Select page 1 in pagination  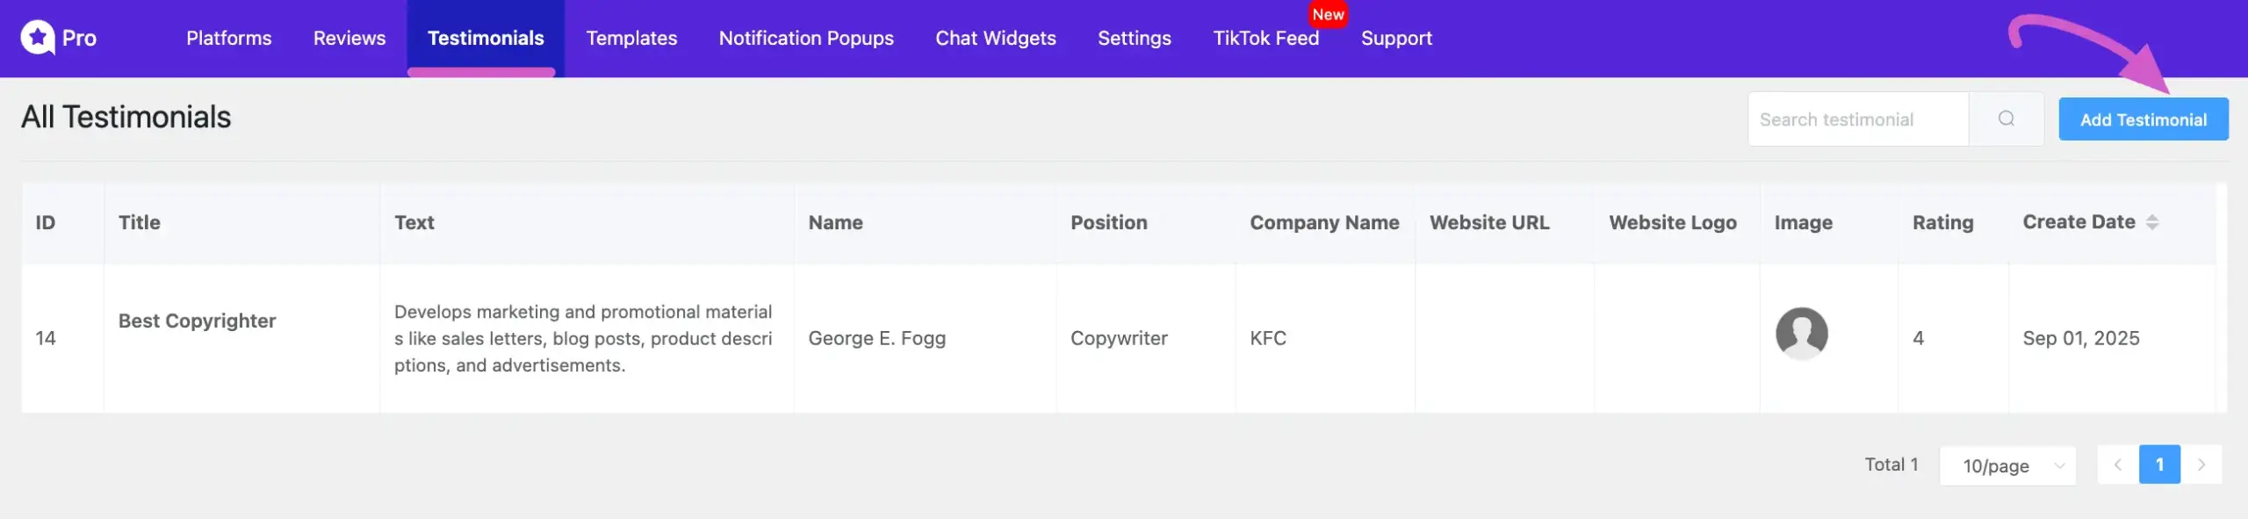[x=2159, y=465]
